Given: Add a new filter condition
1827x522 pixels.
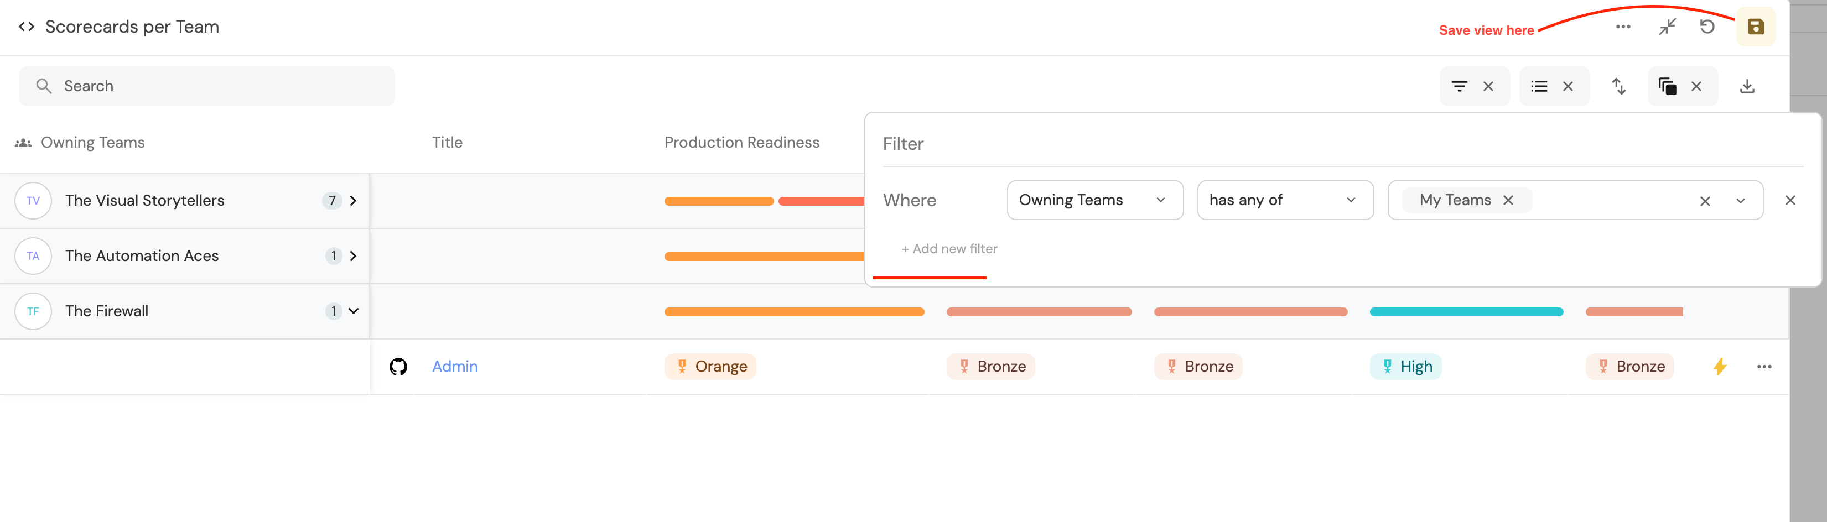Looking at the screenshot, I should point(949,248).
